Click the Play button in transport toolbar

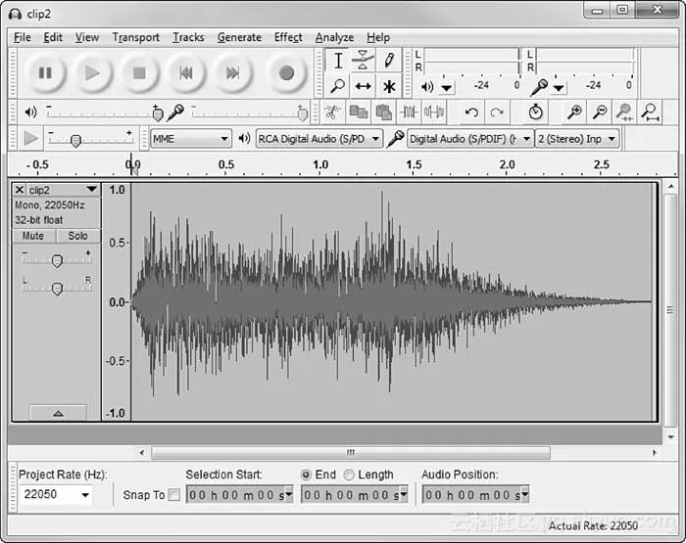(92, 72)
